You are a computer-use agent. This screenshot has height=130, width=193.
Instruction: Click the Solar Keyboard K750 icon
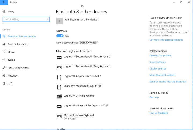click(59, 107)
